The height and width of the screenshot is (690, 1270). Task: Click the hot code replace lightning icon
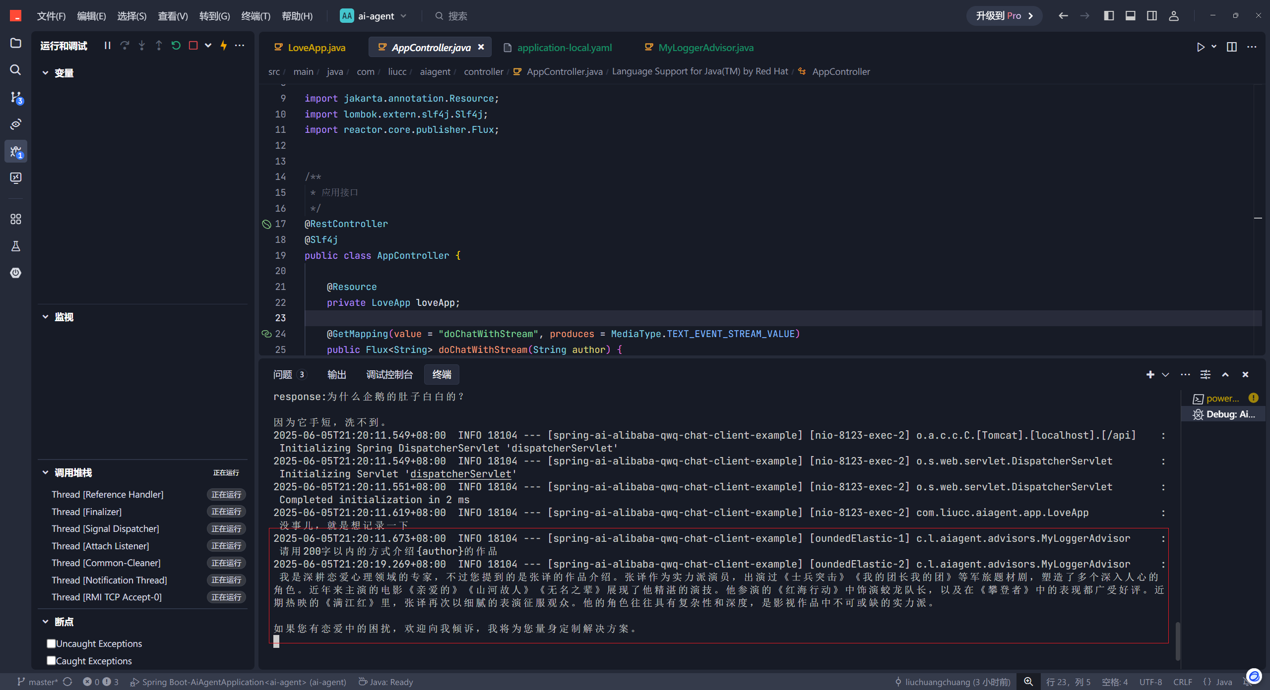pyautogui.click(x=224, y=46)
